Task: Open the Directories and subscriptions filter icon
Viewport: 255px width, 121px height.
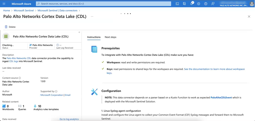Action: pos(184,4)
